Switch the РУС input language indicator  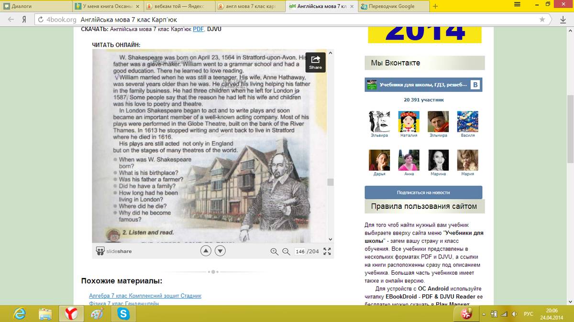point(529,314)
